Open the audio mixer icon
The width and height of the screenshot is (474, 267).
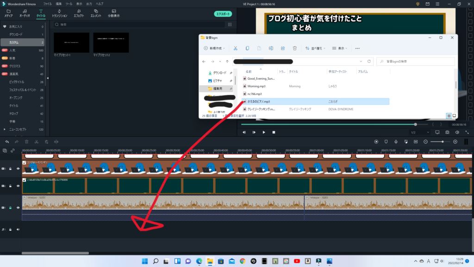[405, 142]
